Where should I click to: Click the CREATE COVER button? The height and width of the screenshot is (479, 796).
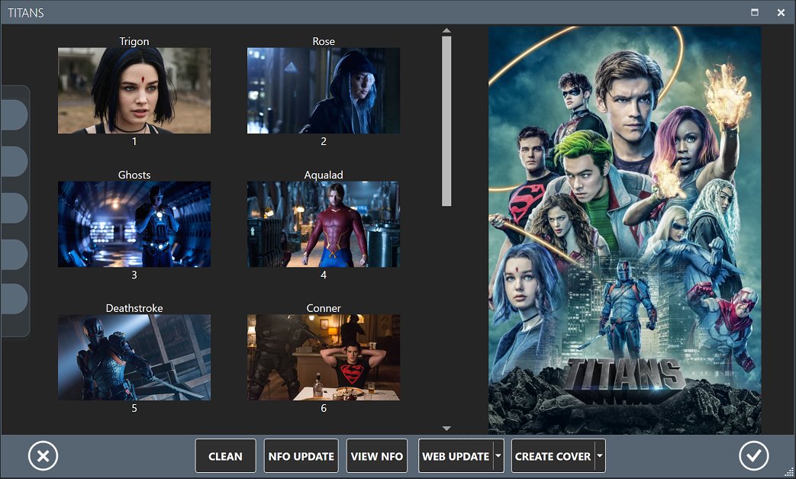(553, 455)
